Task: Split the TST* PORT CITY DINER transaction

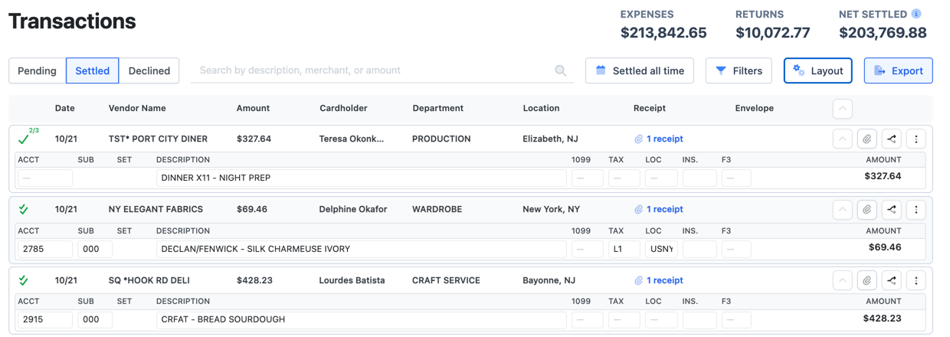Action: [891, 139]
